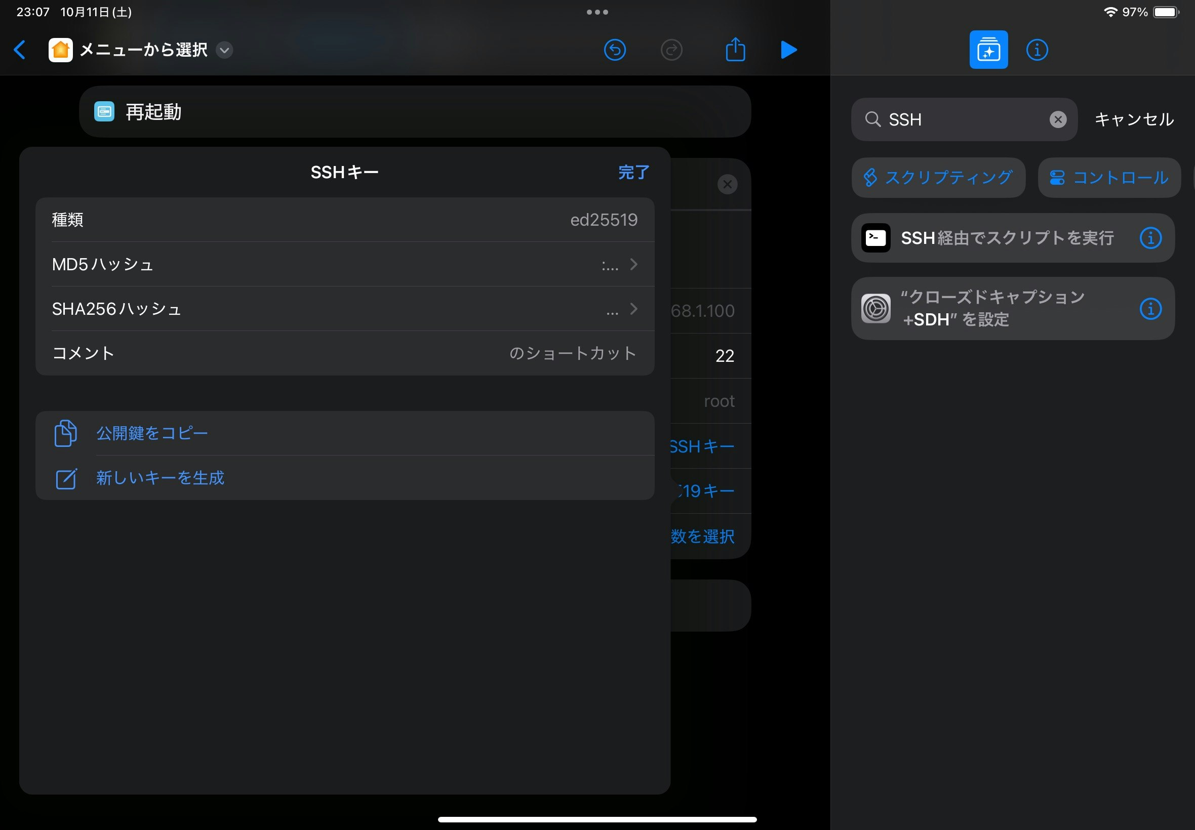Clear the SSH search text

[1057, 119]
